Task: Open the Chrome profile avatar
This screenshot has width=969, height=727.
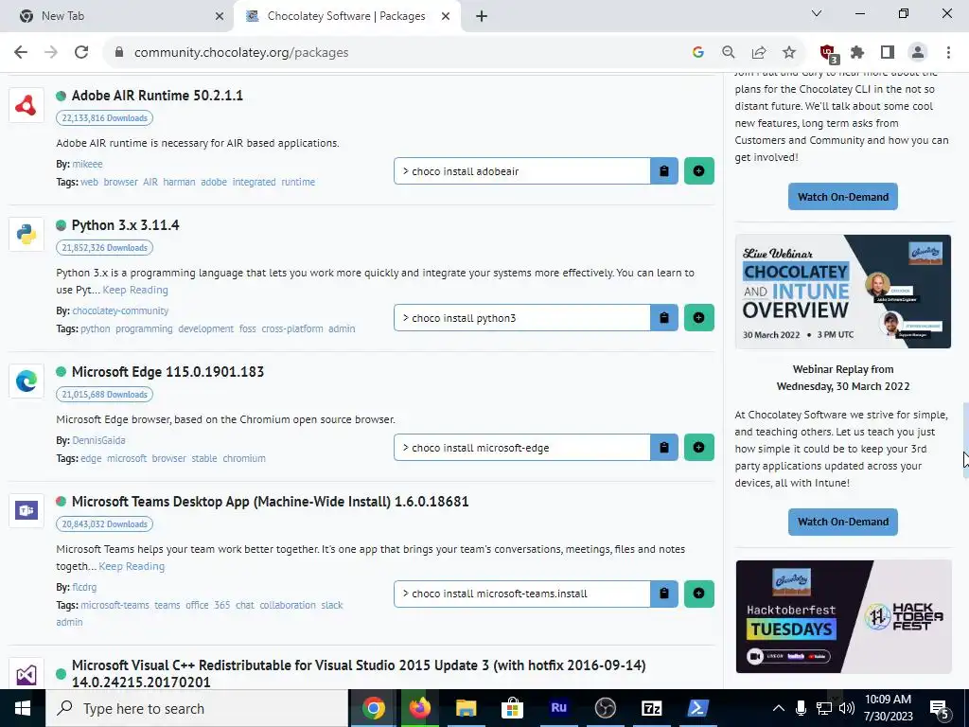Action: 918,53
